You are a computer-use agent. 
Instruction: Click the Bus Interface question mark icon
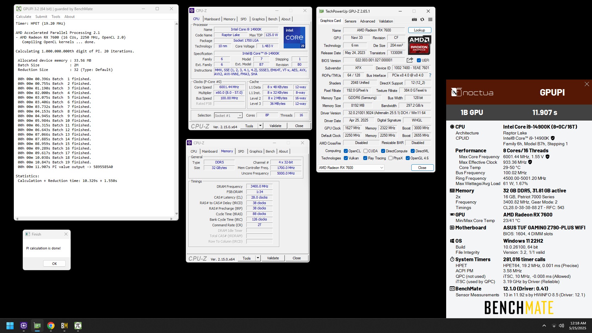tap(430, 75)
